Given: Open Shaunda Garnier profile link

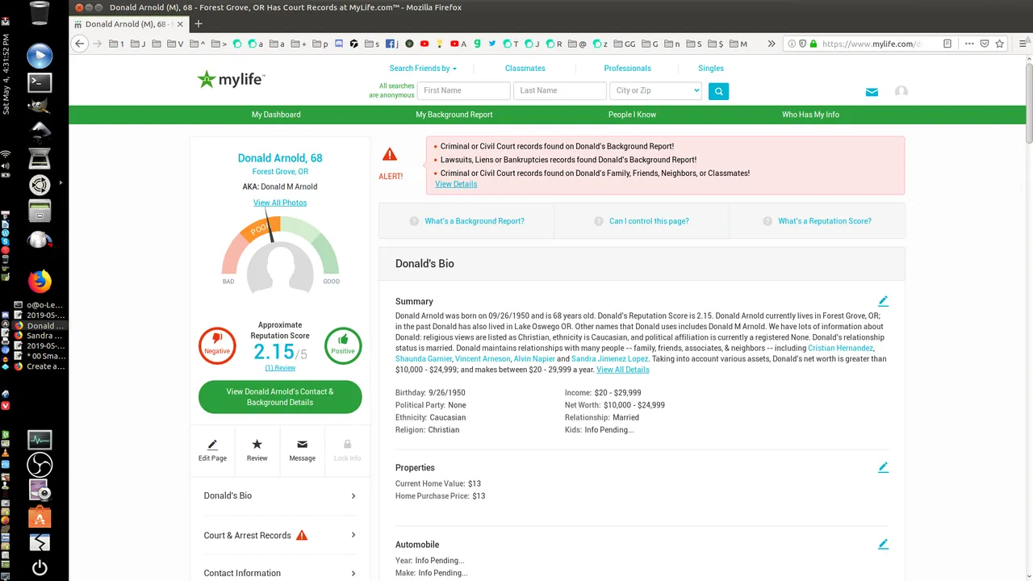Looking at the screenshot, I should tap(424, 358).
